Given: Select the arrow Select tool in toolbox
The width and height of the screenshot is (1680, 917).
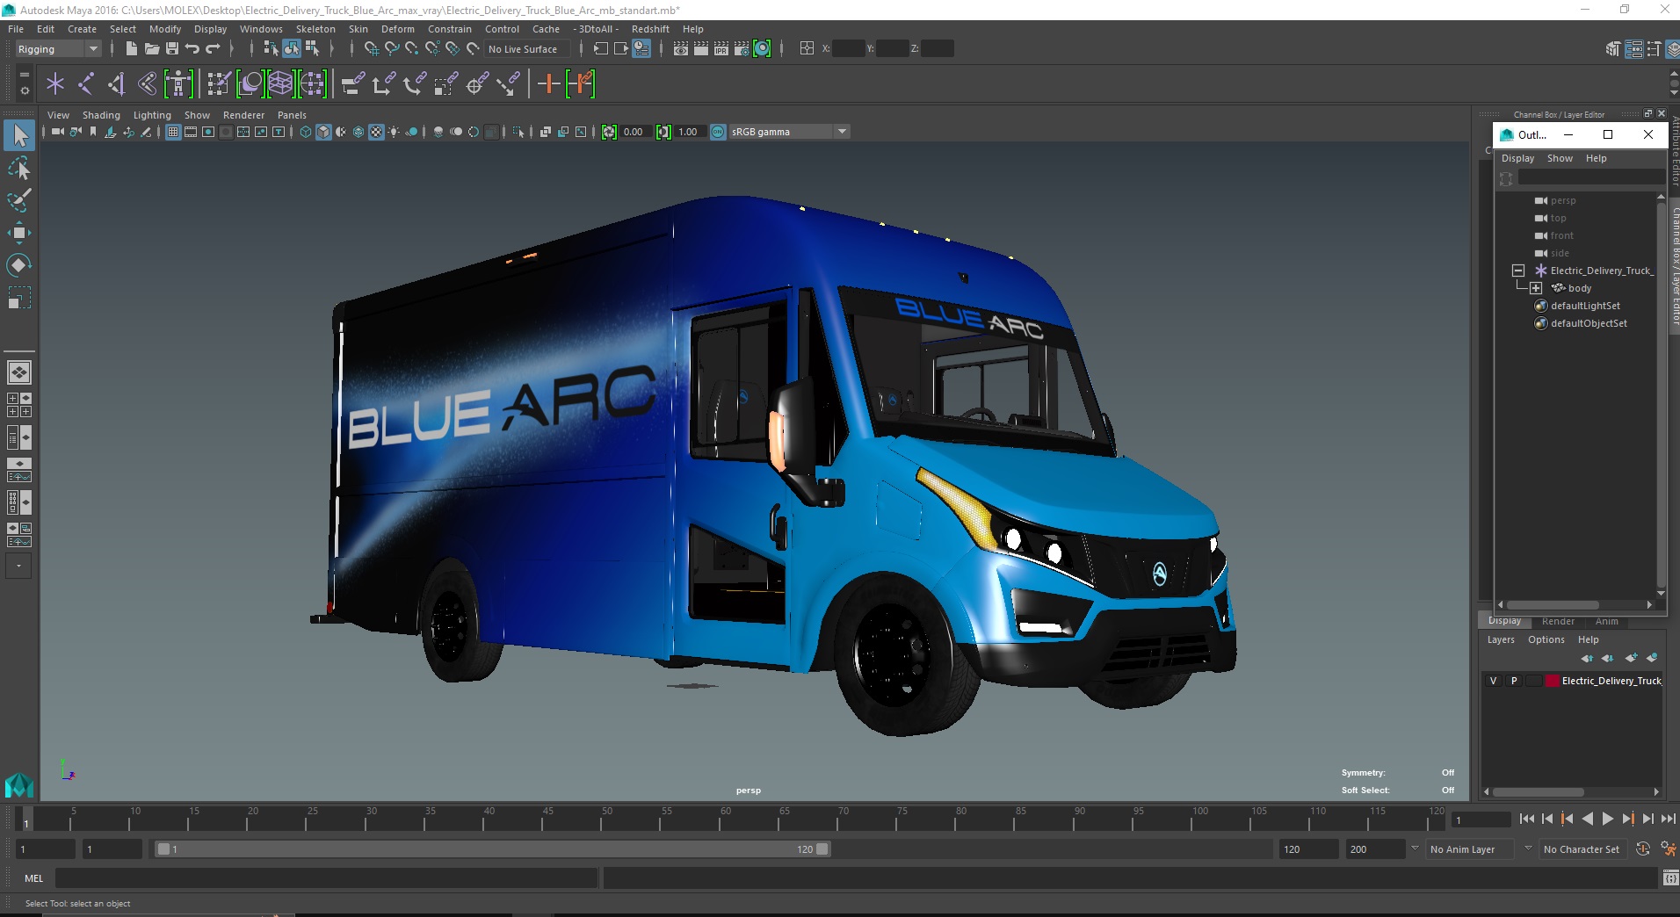Looking at the screenshot, I should point(19,135).
